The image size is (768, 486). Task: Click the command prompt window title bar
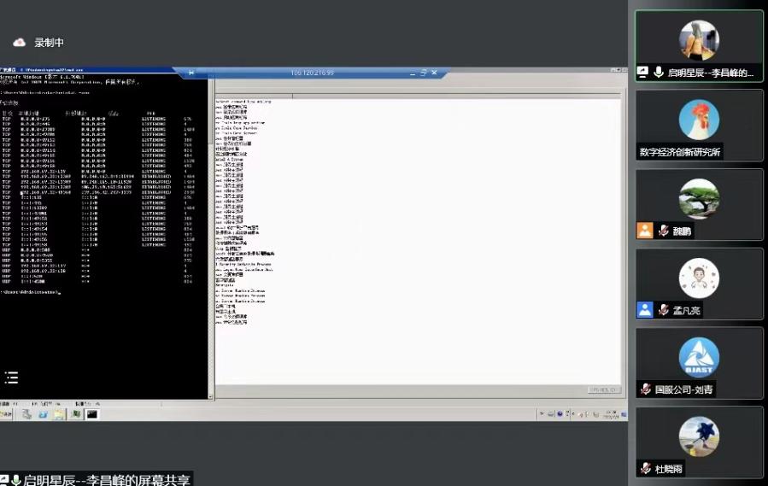[103, 67]
